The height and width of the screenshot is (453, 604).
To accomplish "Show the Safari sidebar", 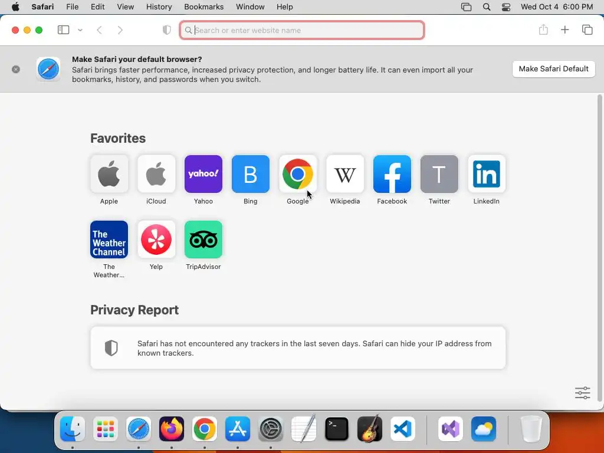I will pos(63,30).
